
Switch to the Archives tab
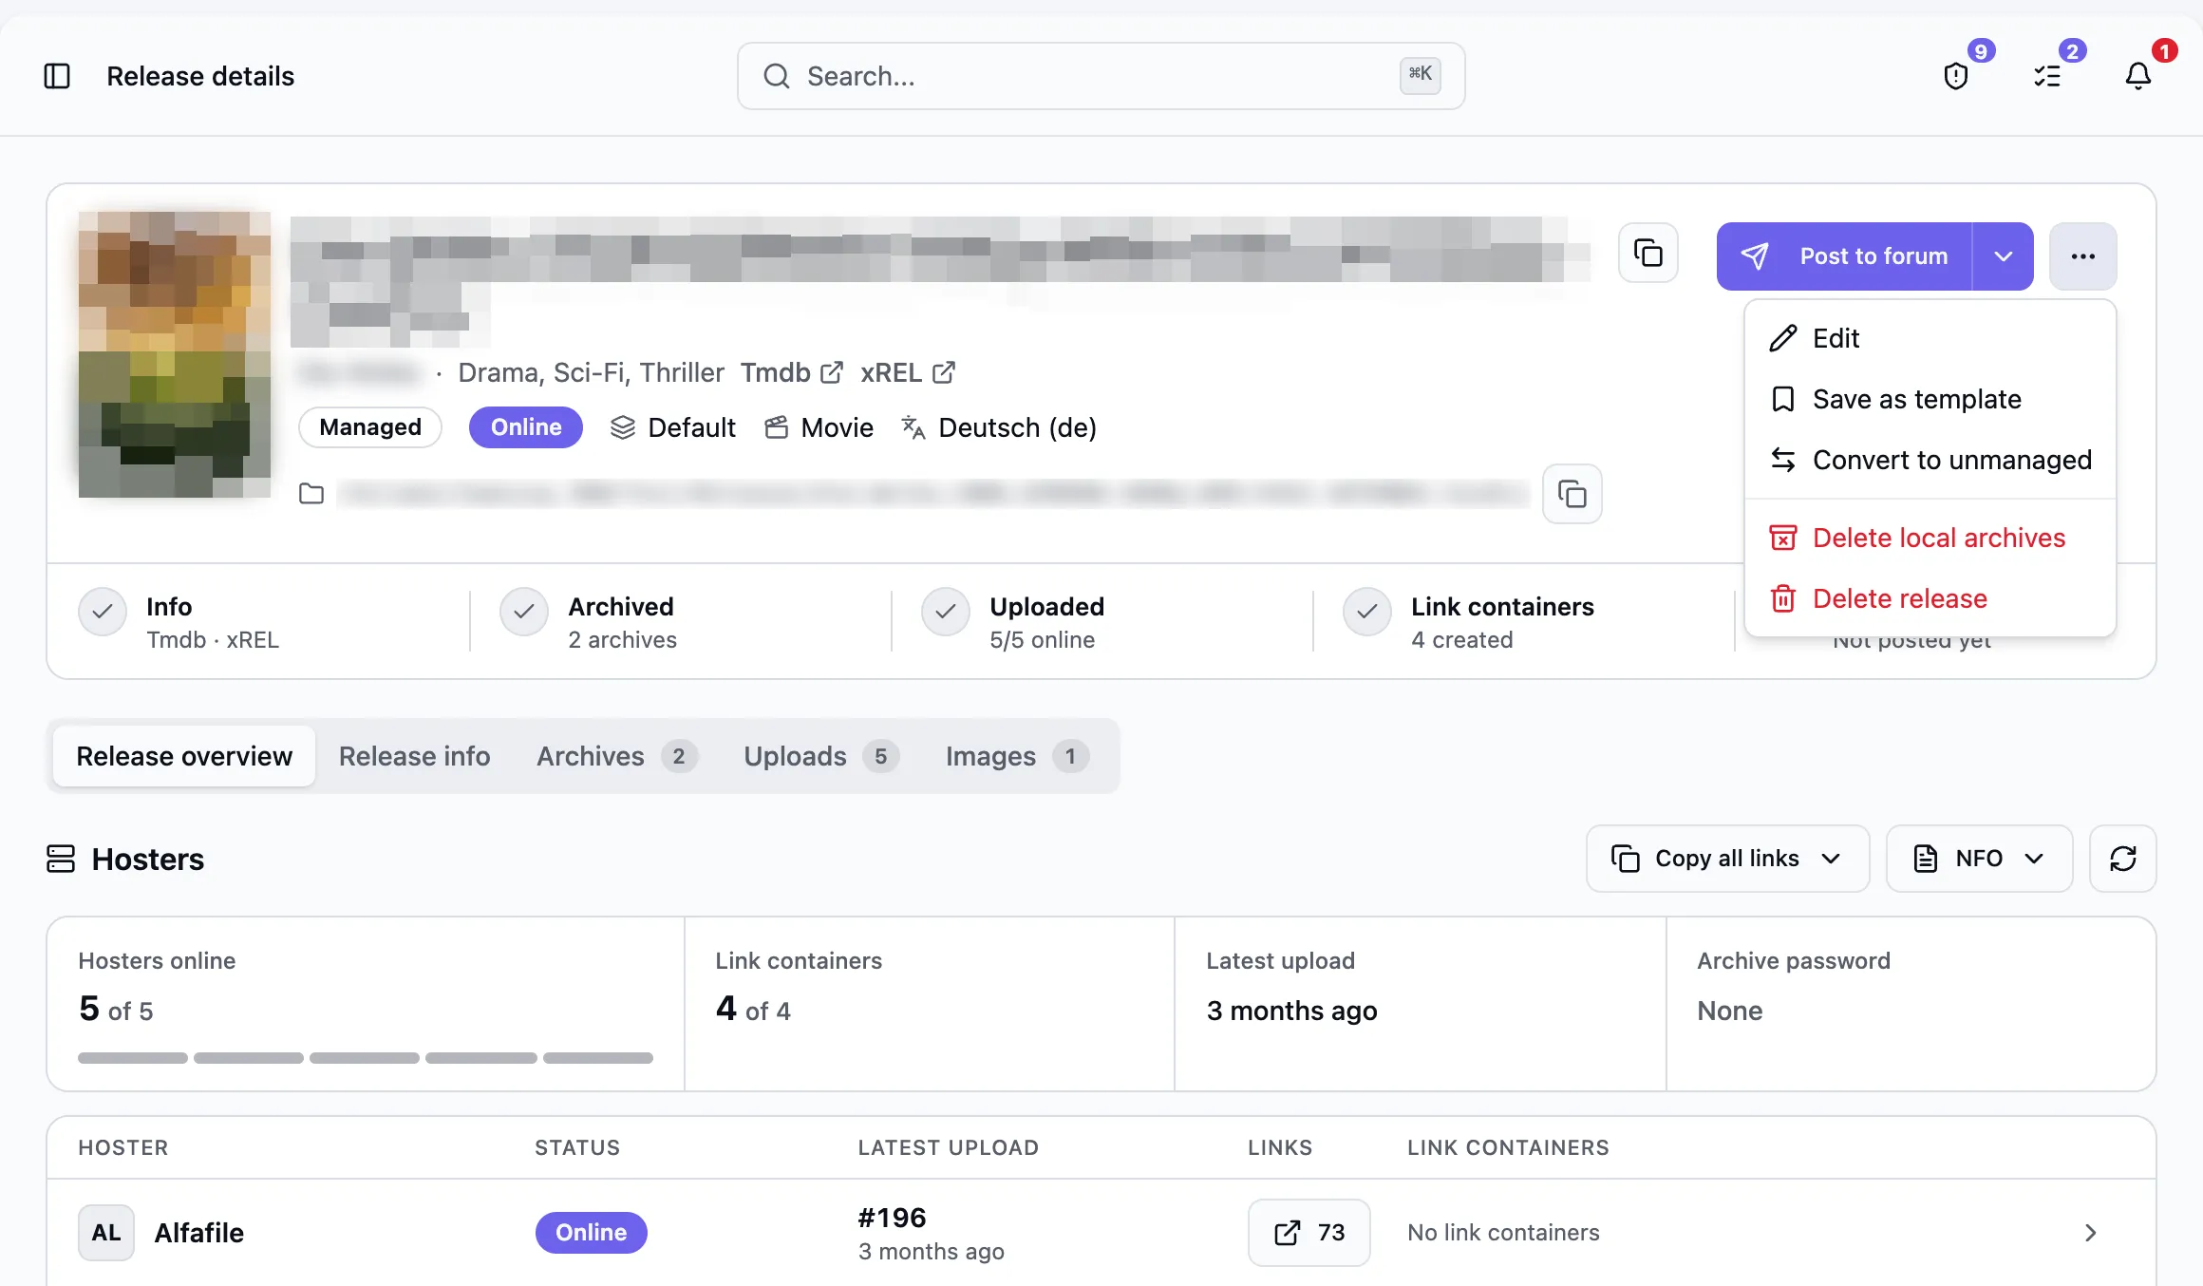click(x=616, y=756)
